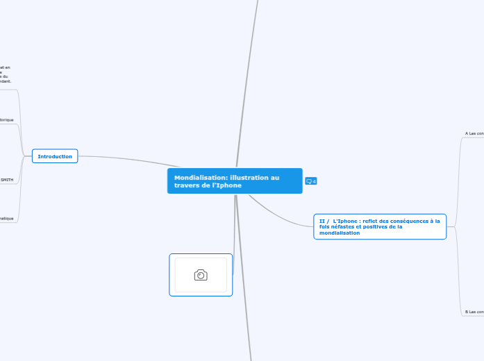Click the 'A Les con' subtopic
484x361 pixels.
(474, 133)
